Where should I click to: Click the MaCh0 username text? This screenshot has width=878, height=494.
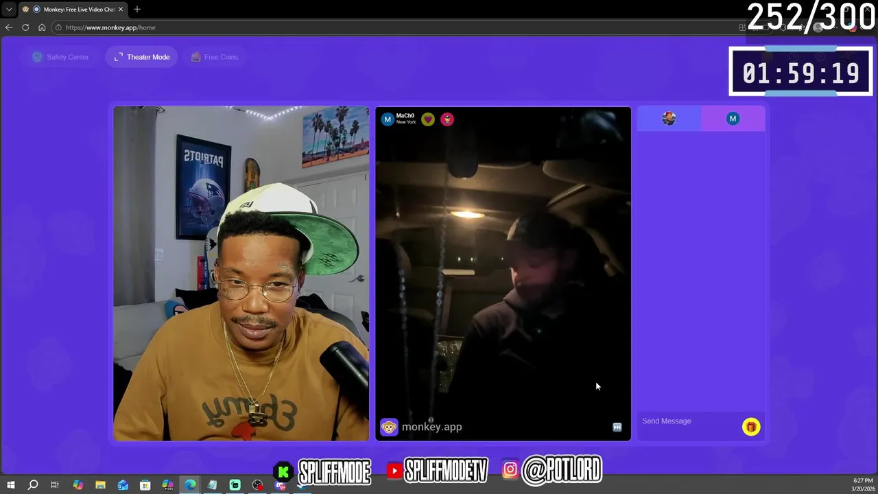405,116
